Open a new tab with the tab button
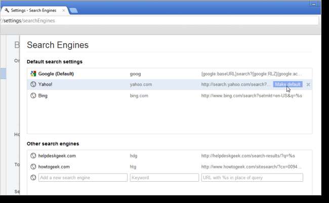The height and width of the screenshot is (203, 329). [x=73, y=11]
